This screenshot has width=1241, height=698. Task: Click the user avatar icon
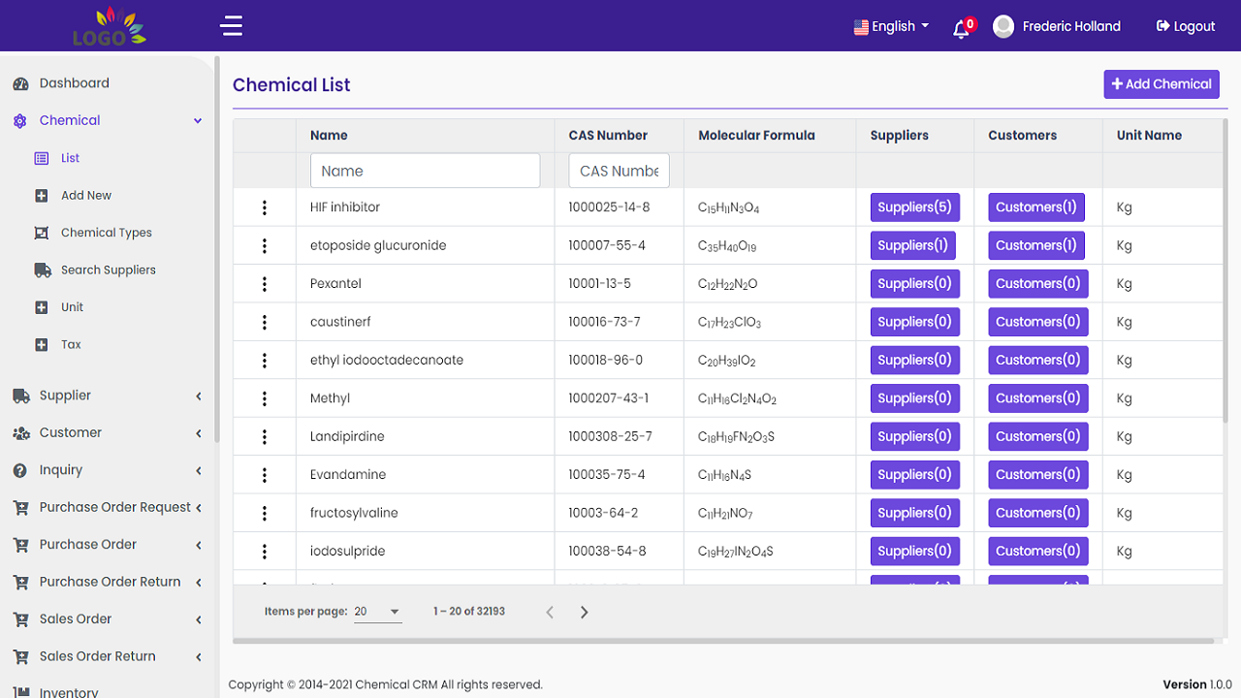(x=1003, y=26)
